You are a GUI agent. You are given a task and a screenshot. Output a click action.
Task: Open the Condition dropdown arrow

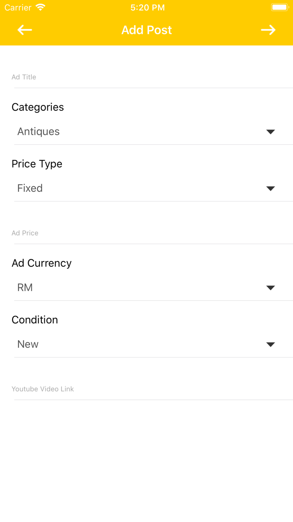click(270, 345)
